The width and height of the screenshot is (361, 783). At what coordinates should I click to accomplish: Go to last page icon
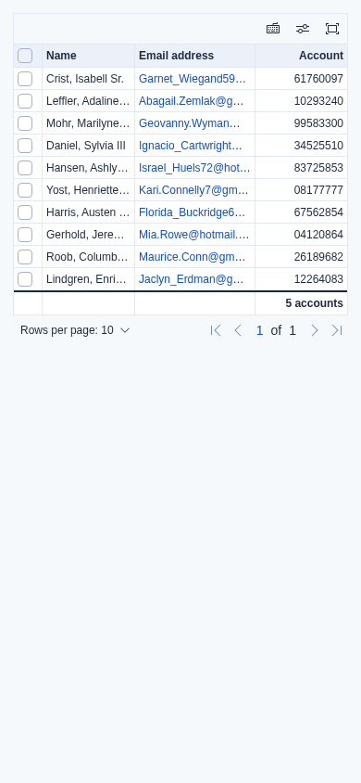pos(337,330)
